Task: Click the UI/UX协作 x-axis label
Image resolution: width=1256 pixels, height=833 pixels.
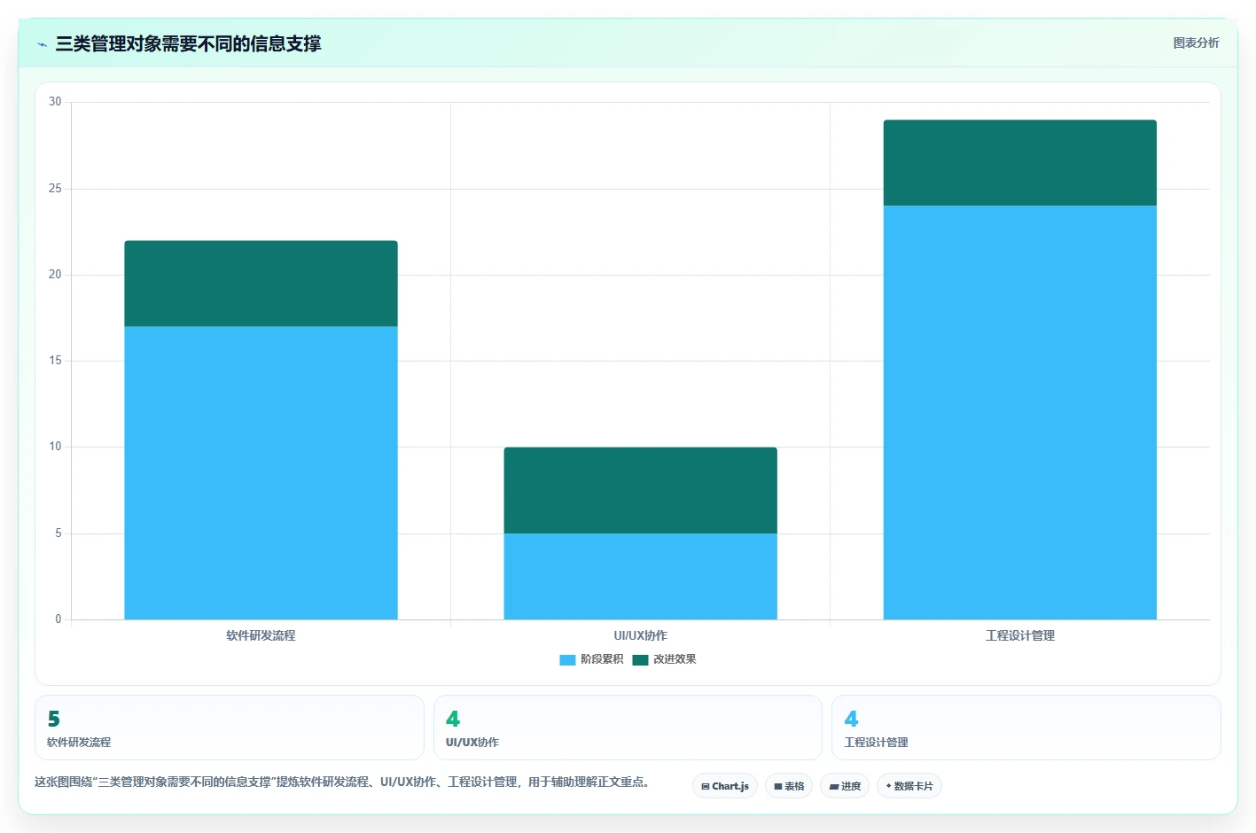Action: coord(640,635)
